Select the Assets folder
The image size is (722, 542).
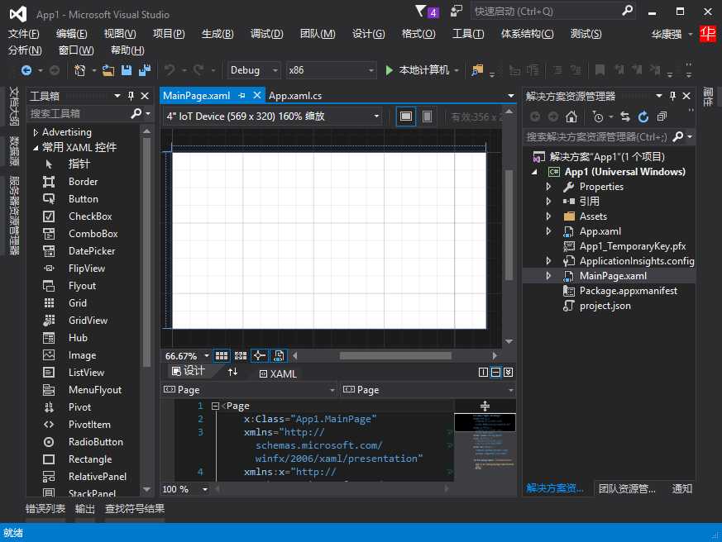point(593,216)
